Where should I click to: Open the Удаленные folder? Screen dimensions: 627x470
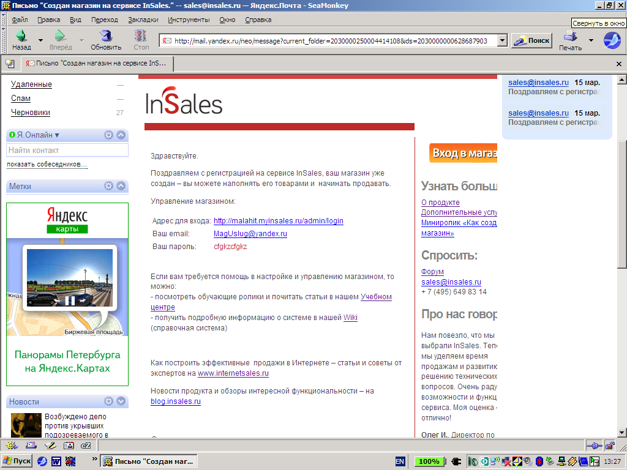click(x=31, y=84)
